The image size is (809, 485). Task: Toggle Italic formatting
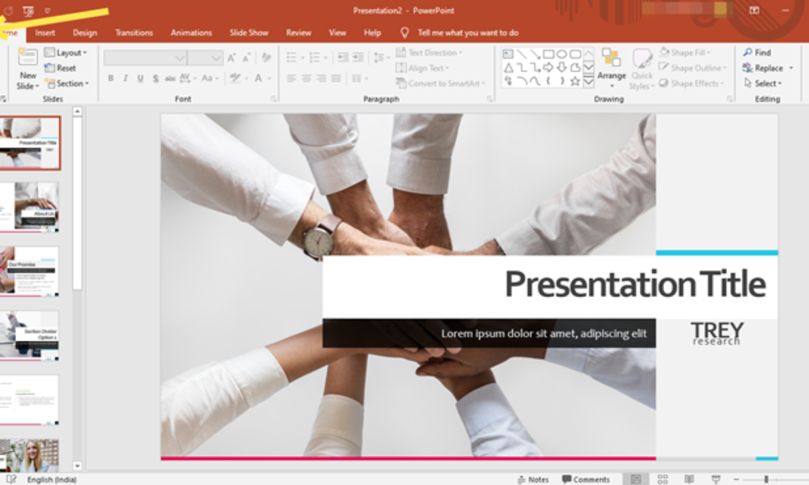125,79
